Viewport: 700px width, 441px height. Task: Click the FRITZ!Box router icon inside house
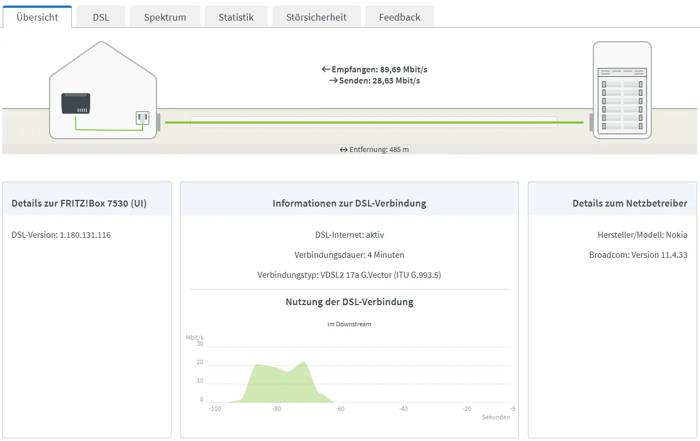(x=75, y=104)
